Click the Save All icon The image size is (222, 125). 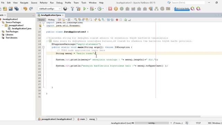(x=17, y=9)
